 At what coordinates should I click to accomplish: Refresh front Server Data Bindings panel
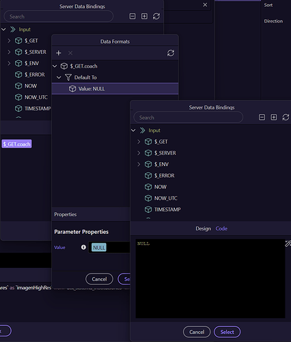(286, 118)
